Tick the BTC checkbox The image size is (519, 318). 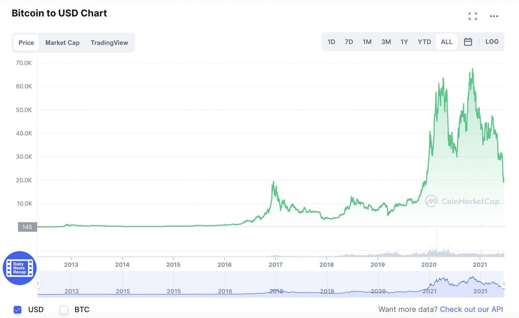(64, 310)
